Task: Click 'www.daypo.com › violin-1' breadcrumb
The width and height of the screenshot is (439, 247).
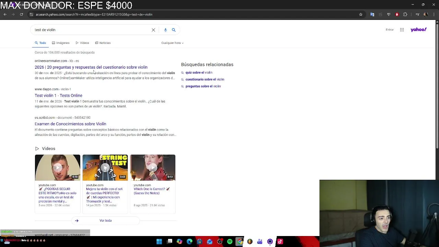Action: pos(53,89)
